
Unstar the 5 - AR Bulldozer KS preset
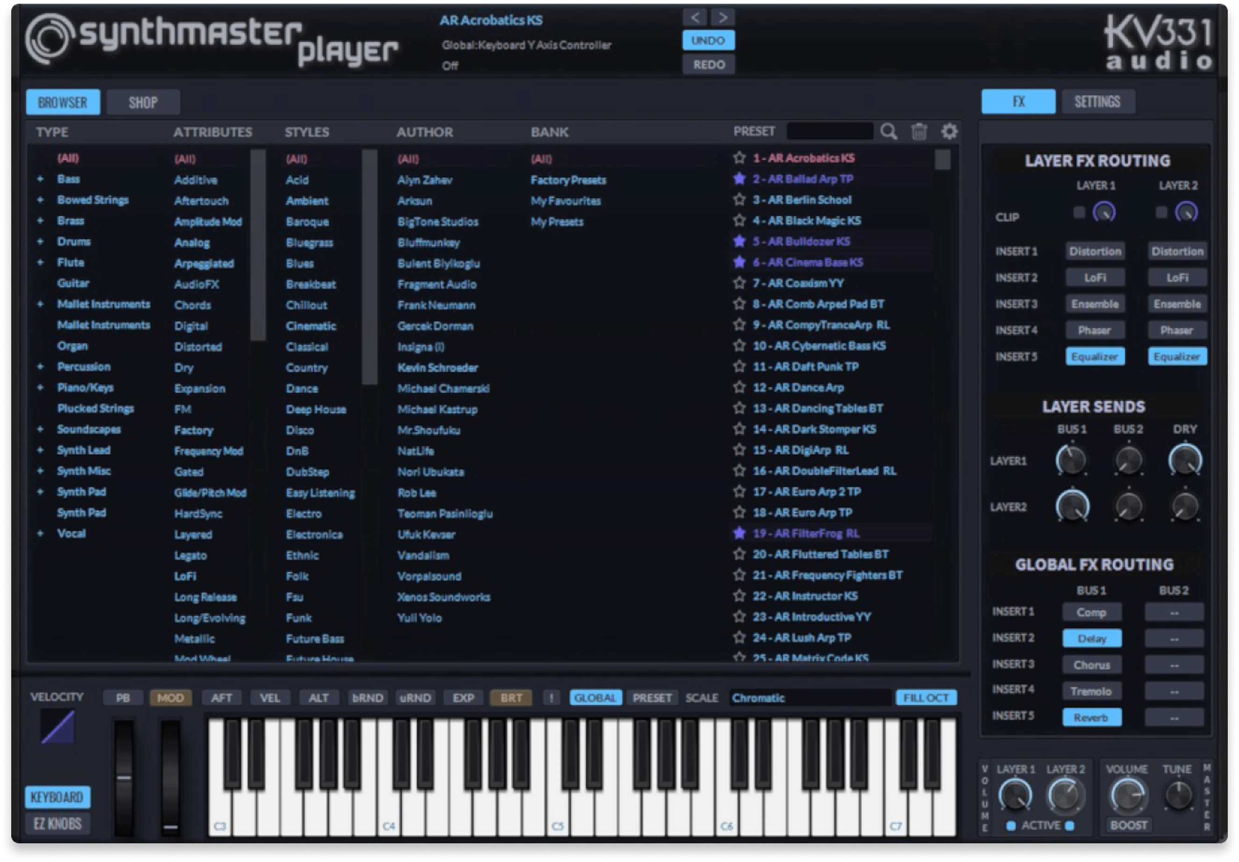click(739, 241)
